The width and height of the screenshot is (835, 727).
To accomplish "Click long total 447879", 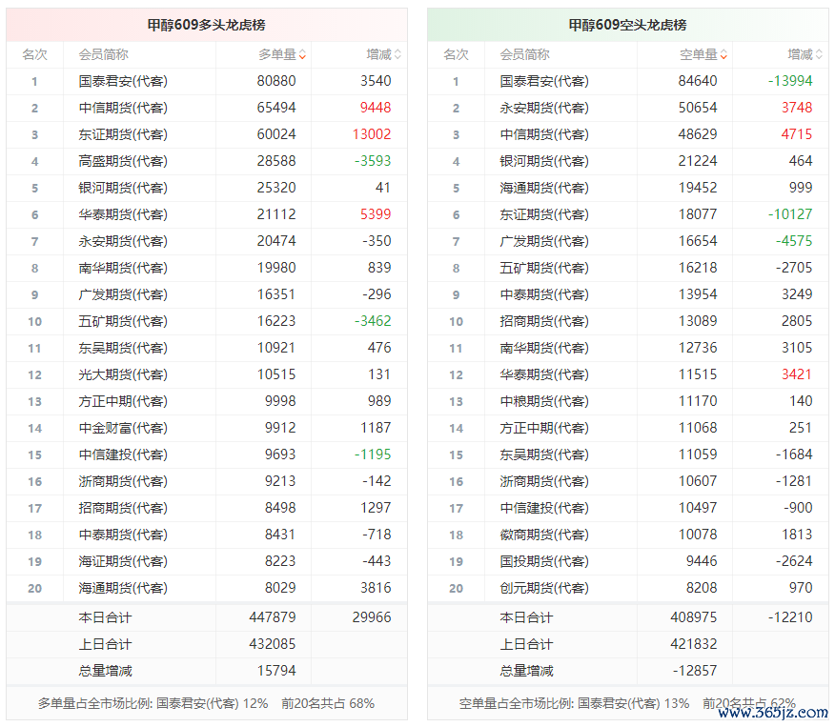I will (x=272, y=617).
